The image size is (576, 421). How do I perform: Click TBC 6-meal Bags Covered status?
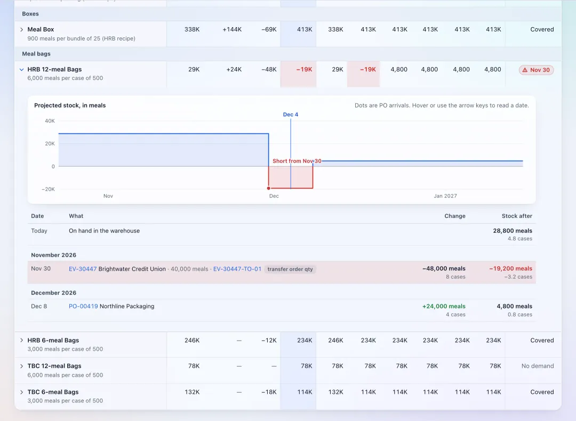542,392
